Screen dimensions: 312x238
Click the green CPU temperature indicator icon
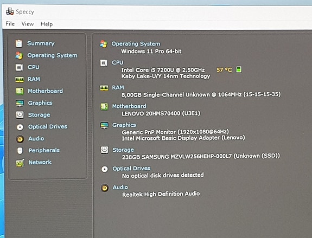pos(239,69)
